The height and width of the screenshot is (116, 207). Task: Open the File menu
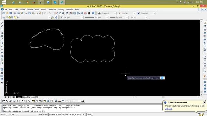tap(6, 9)
